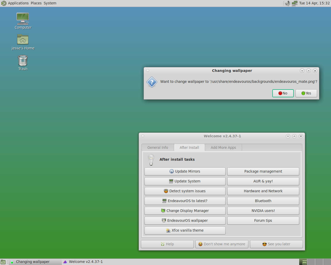331x265 pixels.
Task: Minimize the Welcome v2.4.37-1 window
Action: point(288,136)
